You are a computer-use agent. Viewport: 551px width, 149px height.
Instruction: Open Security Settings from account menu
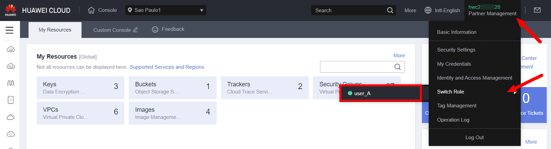pyautogui.click(x=456, y=50)
